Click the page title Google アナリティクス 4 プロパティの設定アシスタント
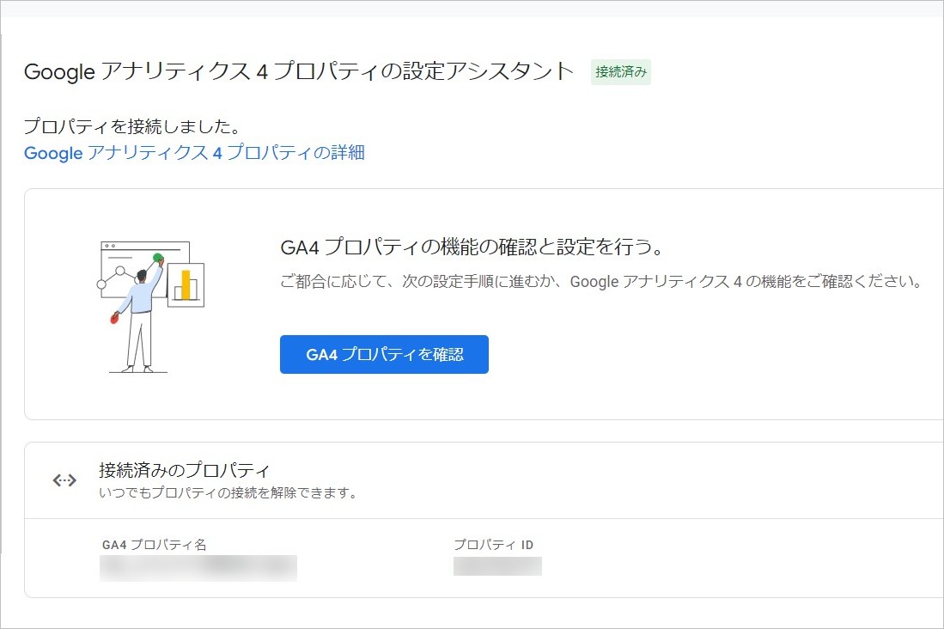The image size is (944, 629). point(299,71)
